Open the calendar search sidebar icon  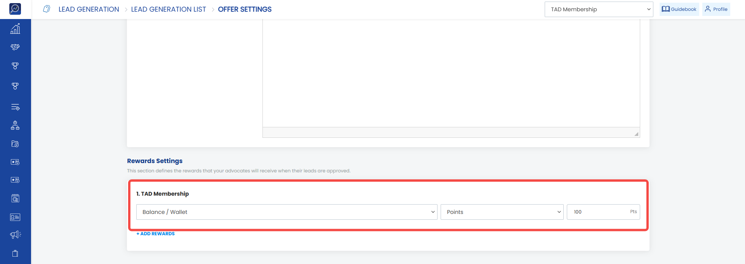coord(15,198)
